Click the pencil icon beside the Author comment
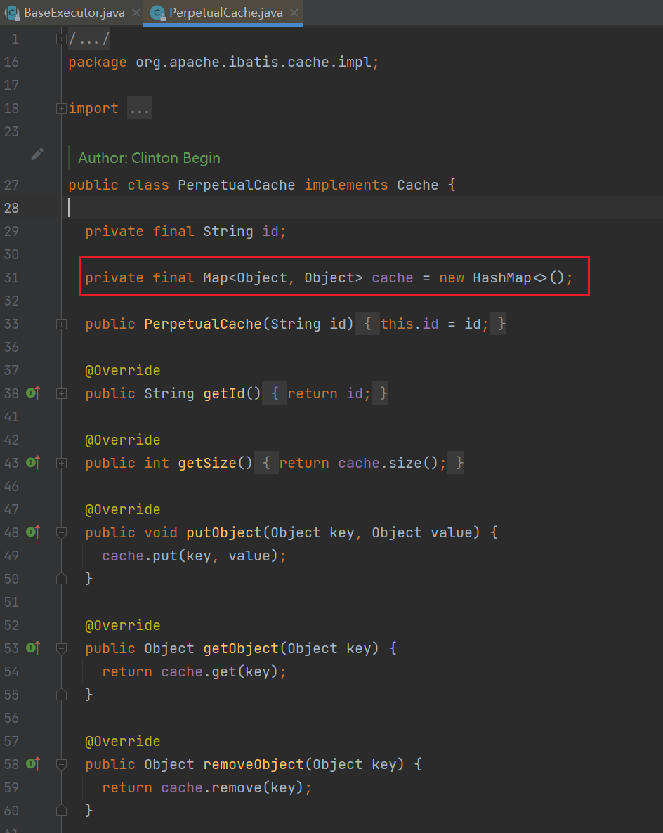 [37, 155]
